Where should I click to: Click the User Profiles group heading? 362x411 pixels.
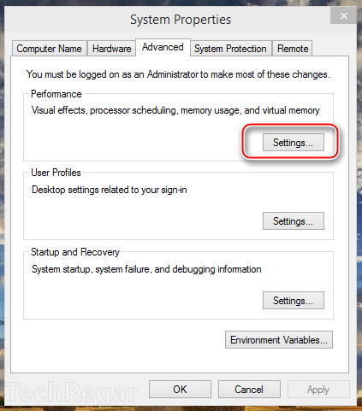tap(56, 173)
